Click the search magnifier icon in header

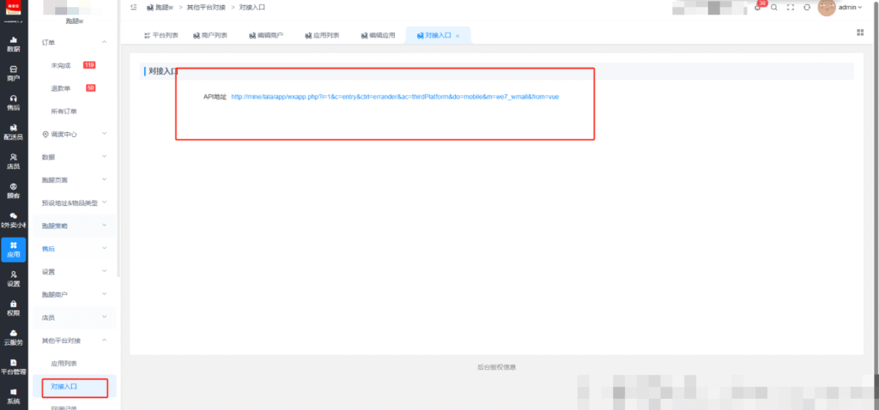[774, 8]
